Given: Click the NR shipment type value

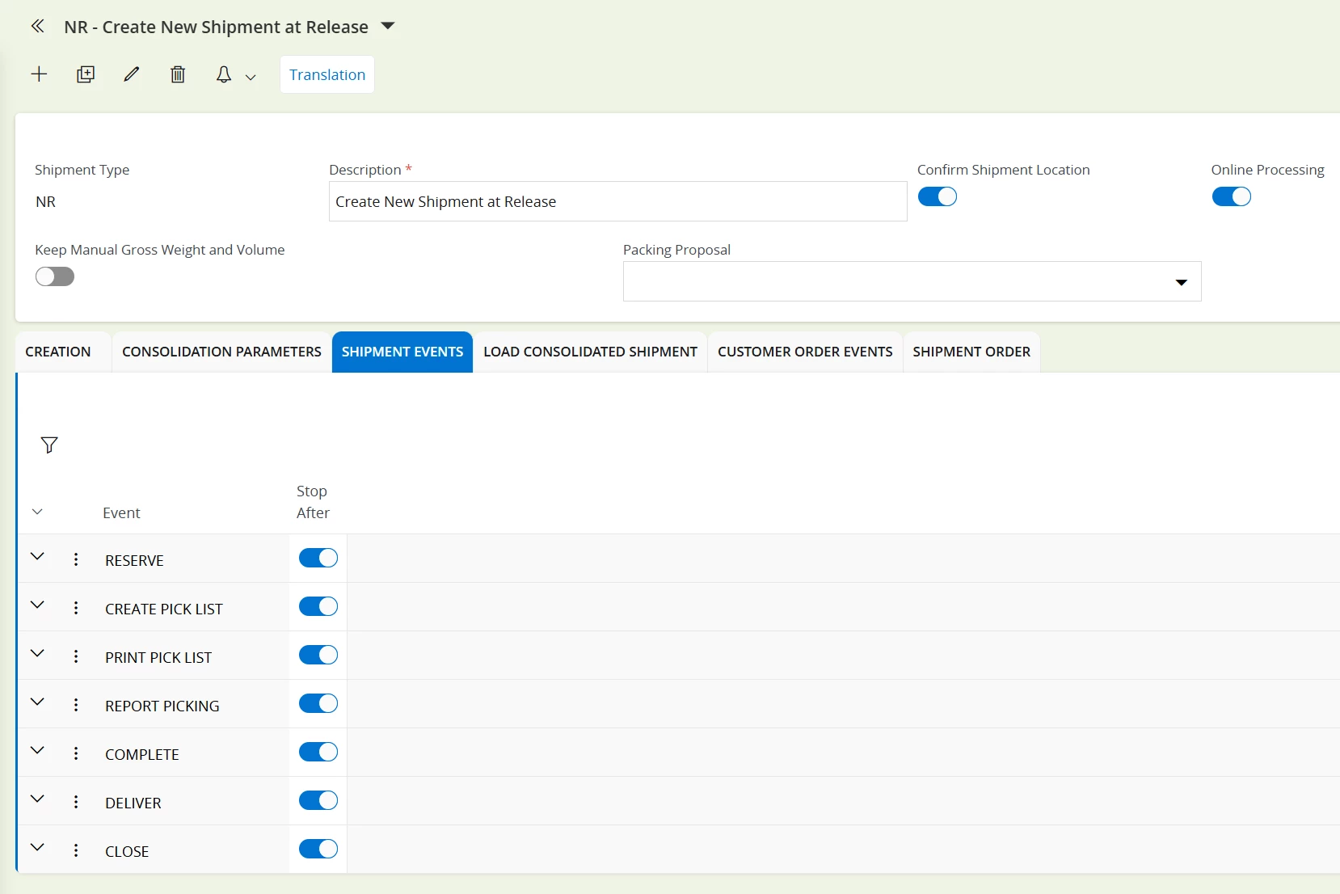Looking at the screenshot, I should coord(46,201).
